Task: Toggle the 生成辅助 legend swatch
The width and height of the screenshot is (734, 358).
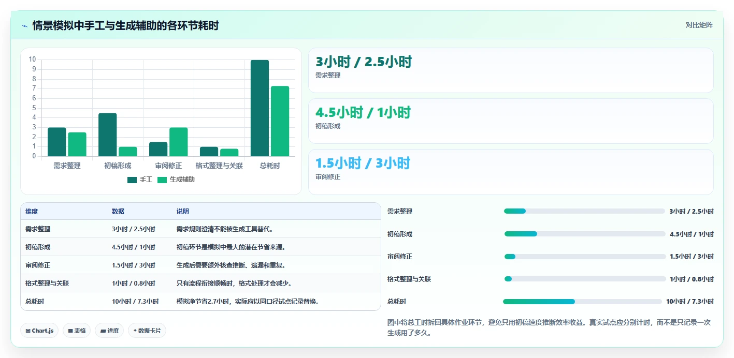Action: [x=162, y=180]
